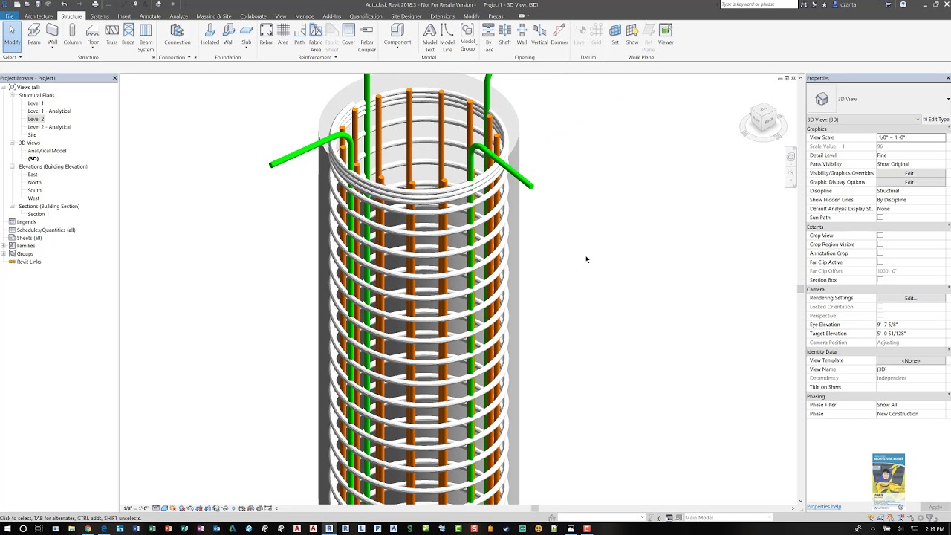Click the view scale in view control bar
Image resolution: width=951 pixels, height=535 pixels.
[135, 508]
